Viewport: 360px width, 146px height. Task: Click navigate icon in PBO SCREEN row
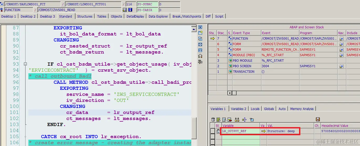[x=341, y=66]
